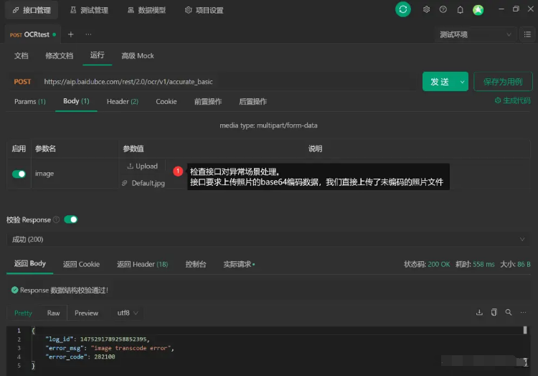538x376 pixels.
Task: Open the Params (1) tab
Action: pyautogui.click(x=30, y=102)
